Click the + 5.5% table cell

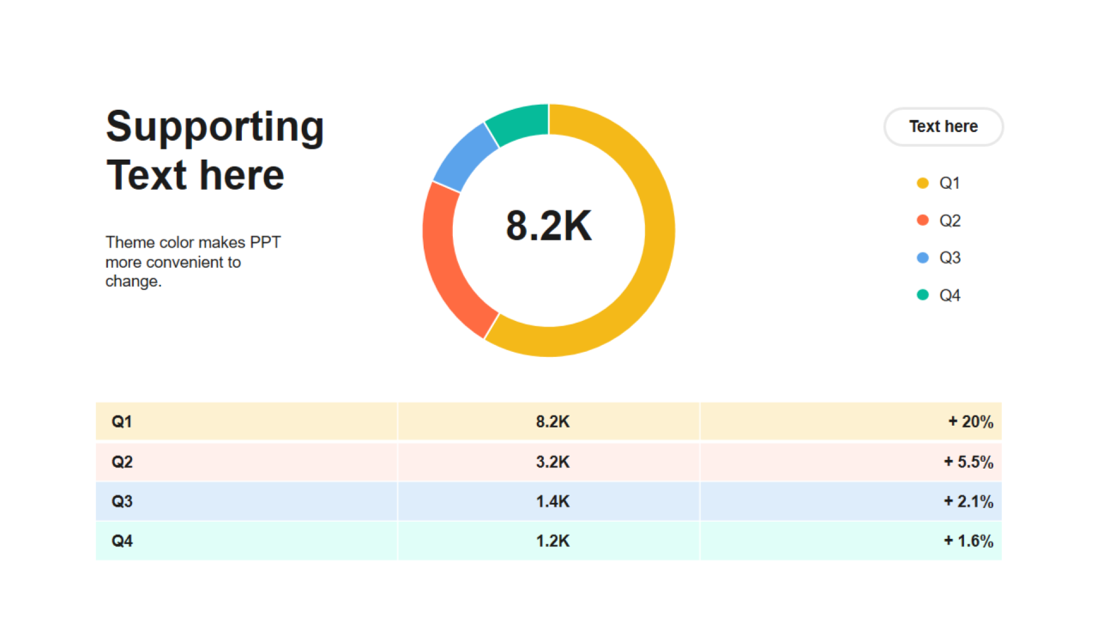coord(851,462)
